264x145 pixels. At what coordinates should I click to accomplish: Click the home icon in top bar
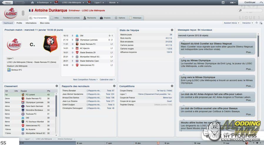32,2
